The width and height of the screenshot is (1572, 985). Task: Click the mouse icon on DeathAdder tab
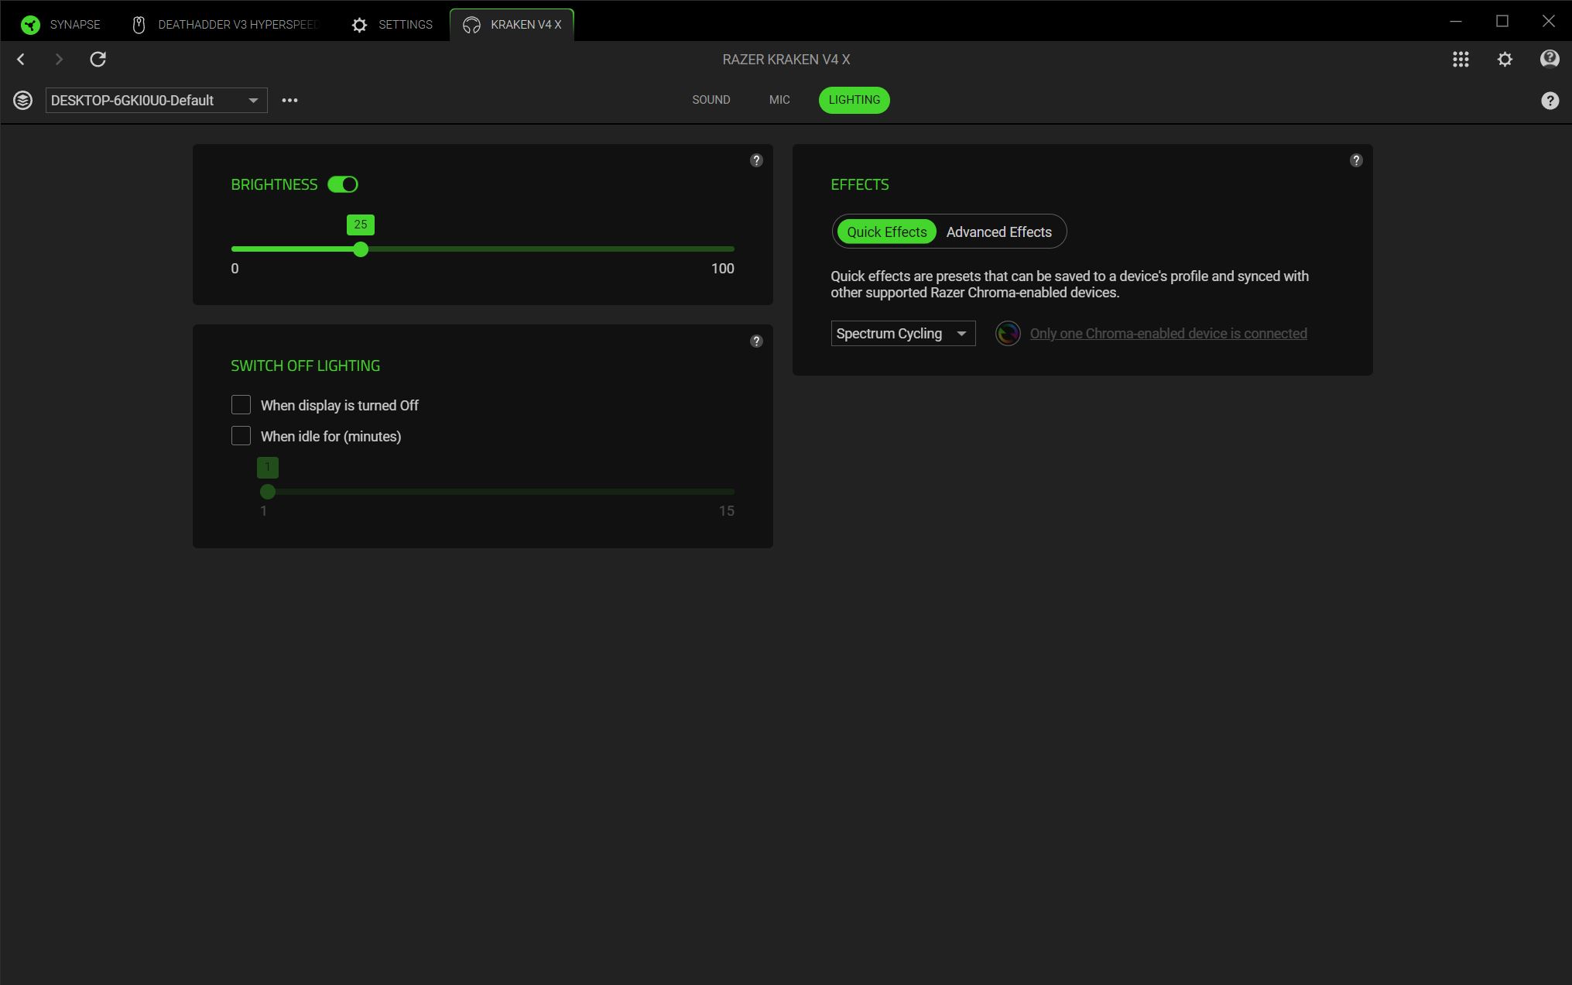click(x=139, y=25)
